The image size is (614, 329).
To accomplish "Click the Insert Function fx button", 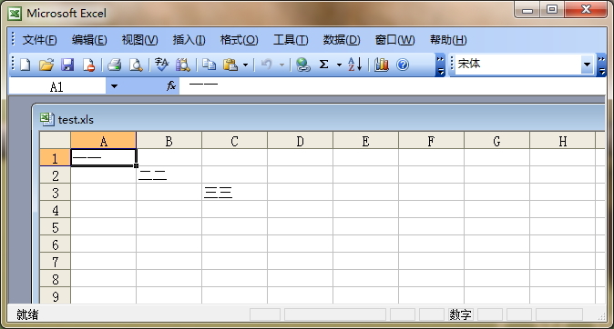I will (x=170, y=86).
